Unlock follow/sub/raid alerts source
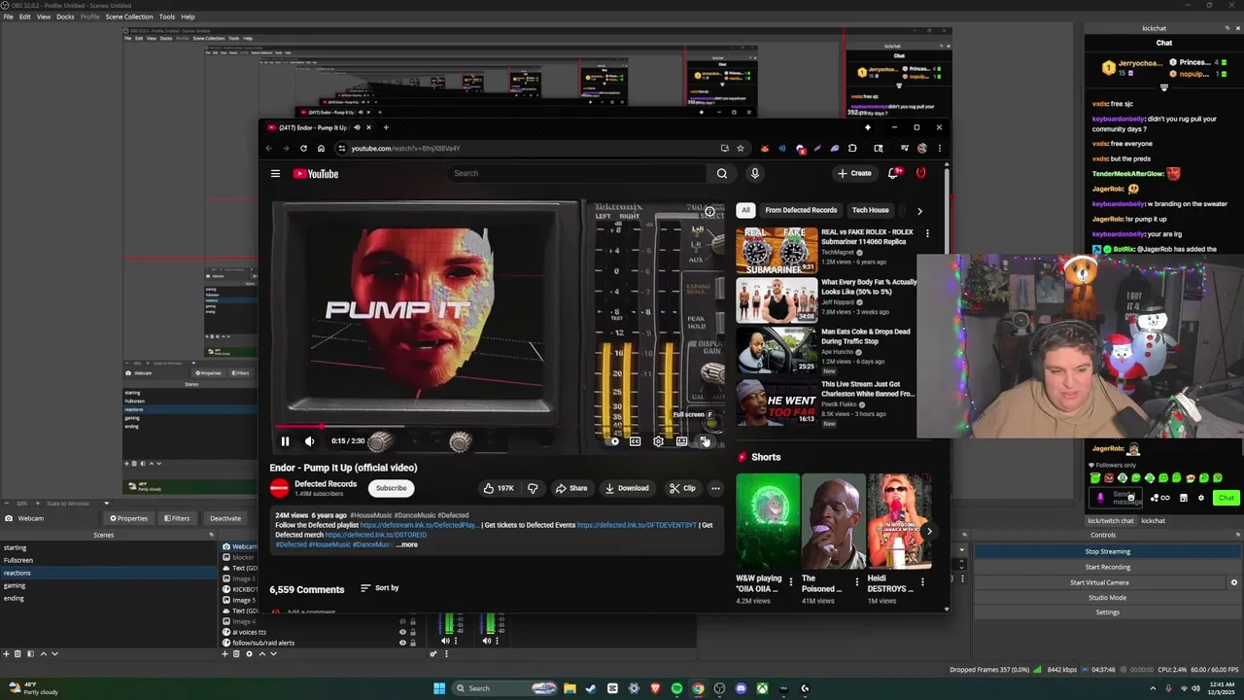 point(412,643)
